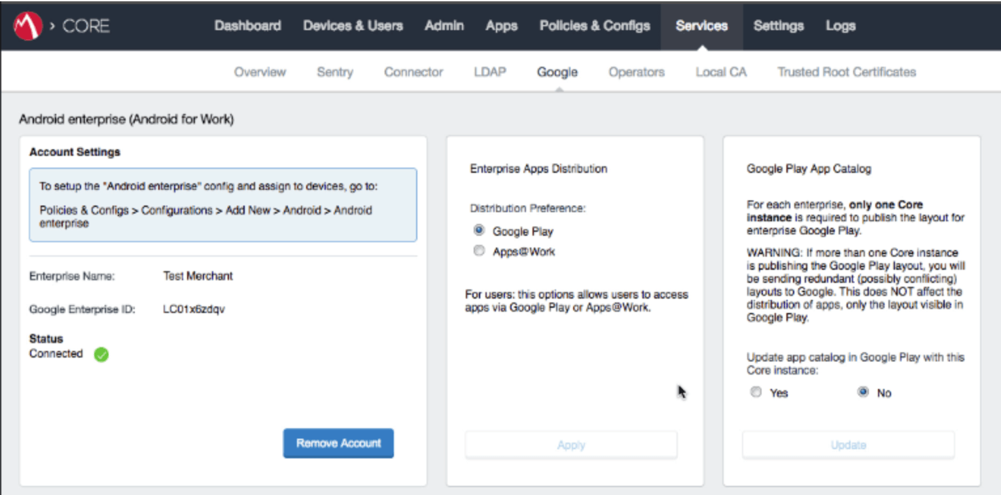Click the 'Status' label
The width and height of the screenshot is (1001, 495).
coord(46,339)
